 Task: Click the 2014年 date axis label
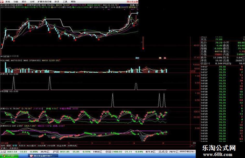[x=4, y=143]
